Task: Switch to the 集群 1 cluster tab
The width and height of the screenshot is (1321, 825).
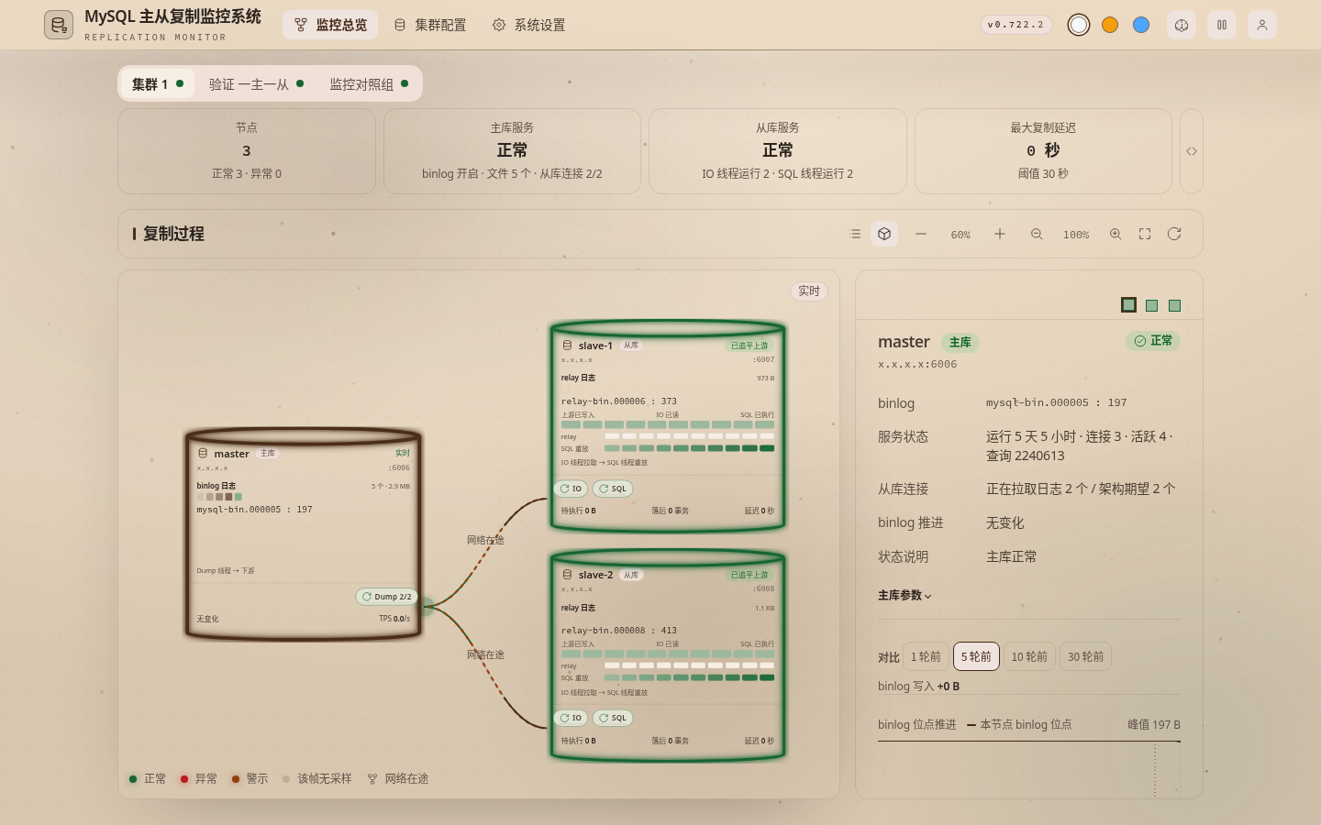Action: coord(157,83)
